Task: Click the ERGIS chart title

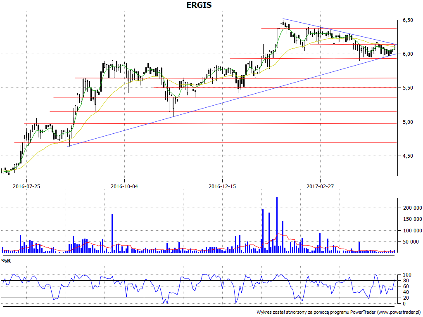Action: [x=199, y=5]
